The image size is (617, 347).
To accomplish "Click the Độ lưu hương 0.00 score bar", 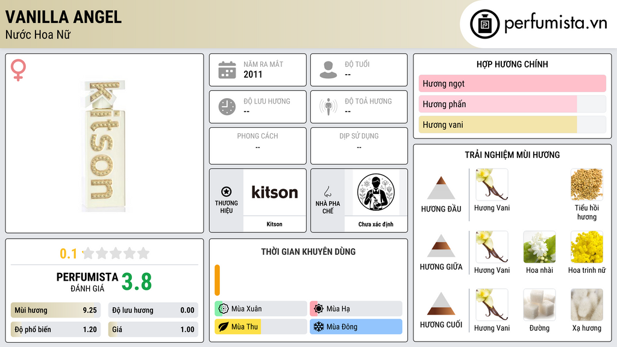I will 153,310.
